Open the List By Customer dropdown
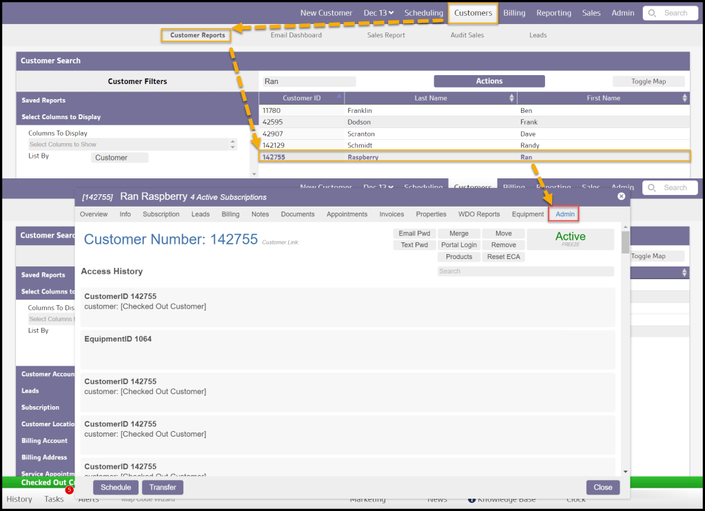705x511 pixels. tap(119, 158)
